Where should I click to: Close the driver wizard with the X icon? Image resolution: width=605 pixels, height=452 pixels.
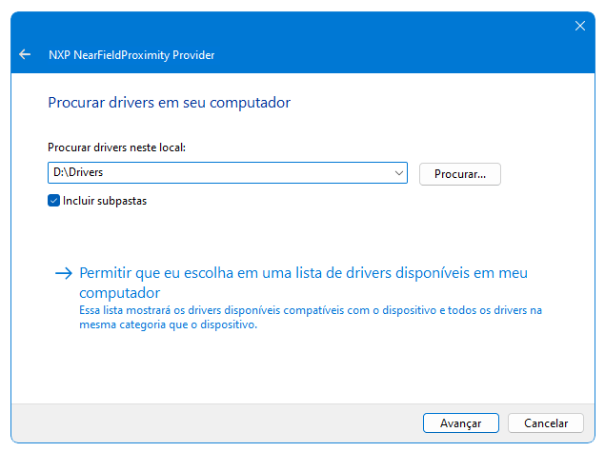click(580, 26)
